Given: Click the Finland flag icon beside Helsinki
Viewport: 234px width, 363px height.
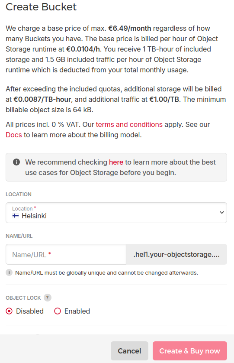Looking at the screenshot, I should pos(16,216).
